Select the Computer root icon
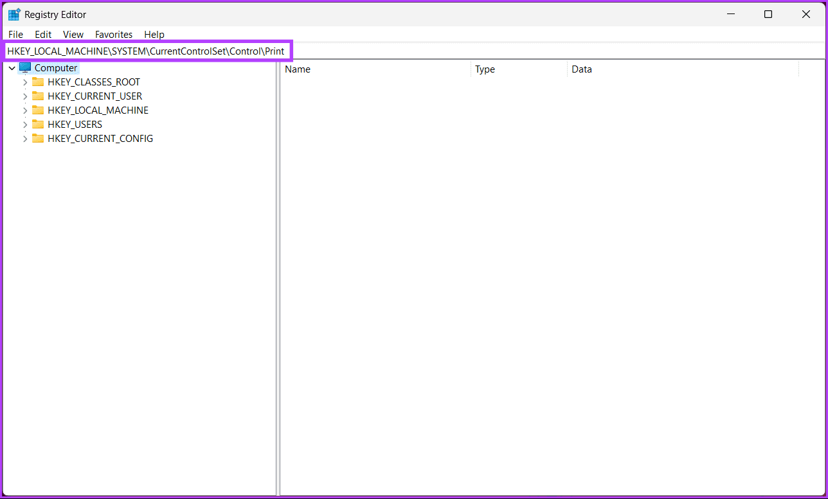 [x=25, y=67]
